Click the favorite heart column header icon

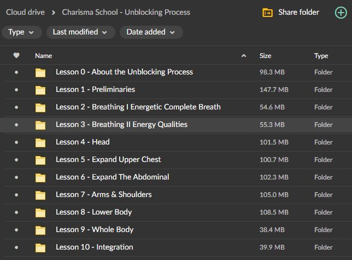pyautogui.click(x=16, y=55)
